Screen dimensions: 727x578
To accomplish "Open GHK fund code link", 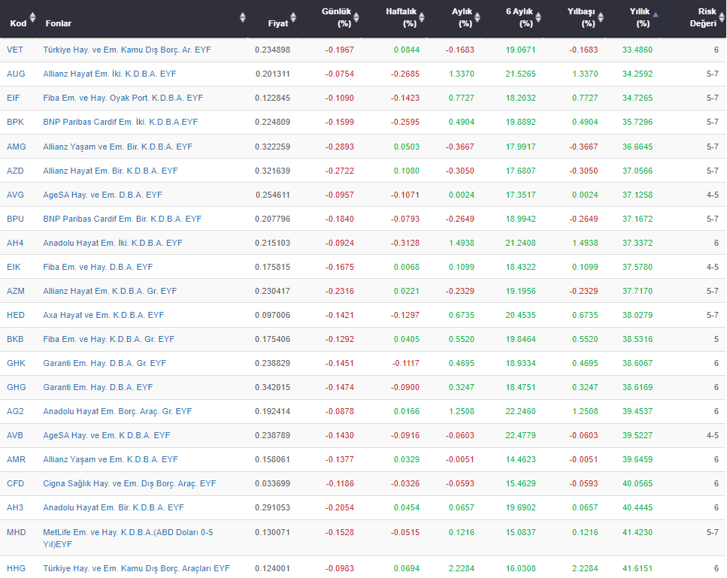I will coord(17,363).
